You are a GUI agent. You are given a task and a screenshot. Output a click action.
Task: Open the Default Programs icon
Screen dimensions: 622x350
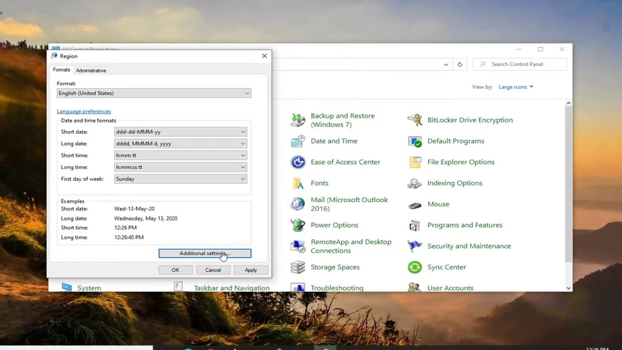(x=415, y=141)
